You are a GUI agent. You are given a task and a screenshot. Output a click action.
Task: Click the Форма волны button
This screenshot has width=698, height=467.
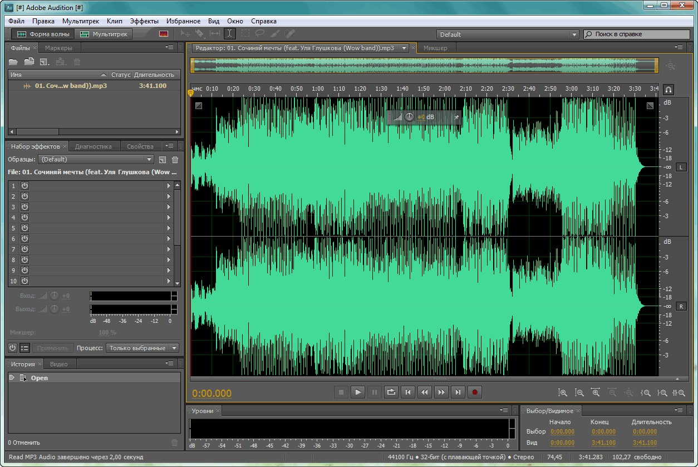pyautogui.click(x=44, y=34)
